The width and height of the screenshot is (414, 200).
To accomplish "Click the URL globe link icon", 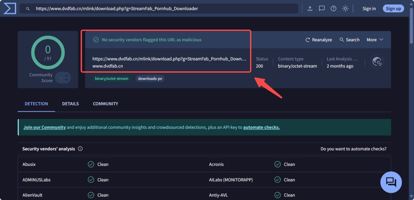I will pyautogui.click(x=377, y=62).
